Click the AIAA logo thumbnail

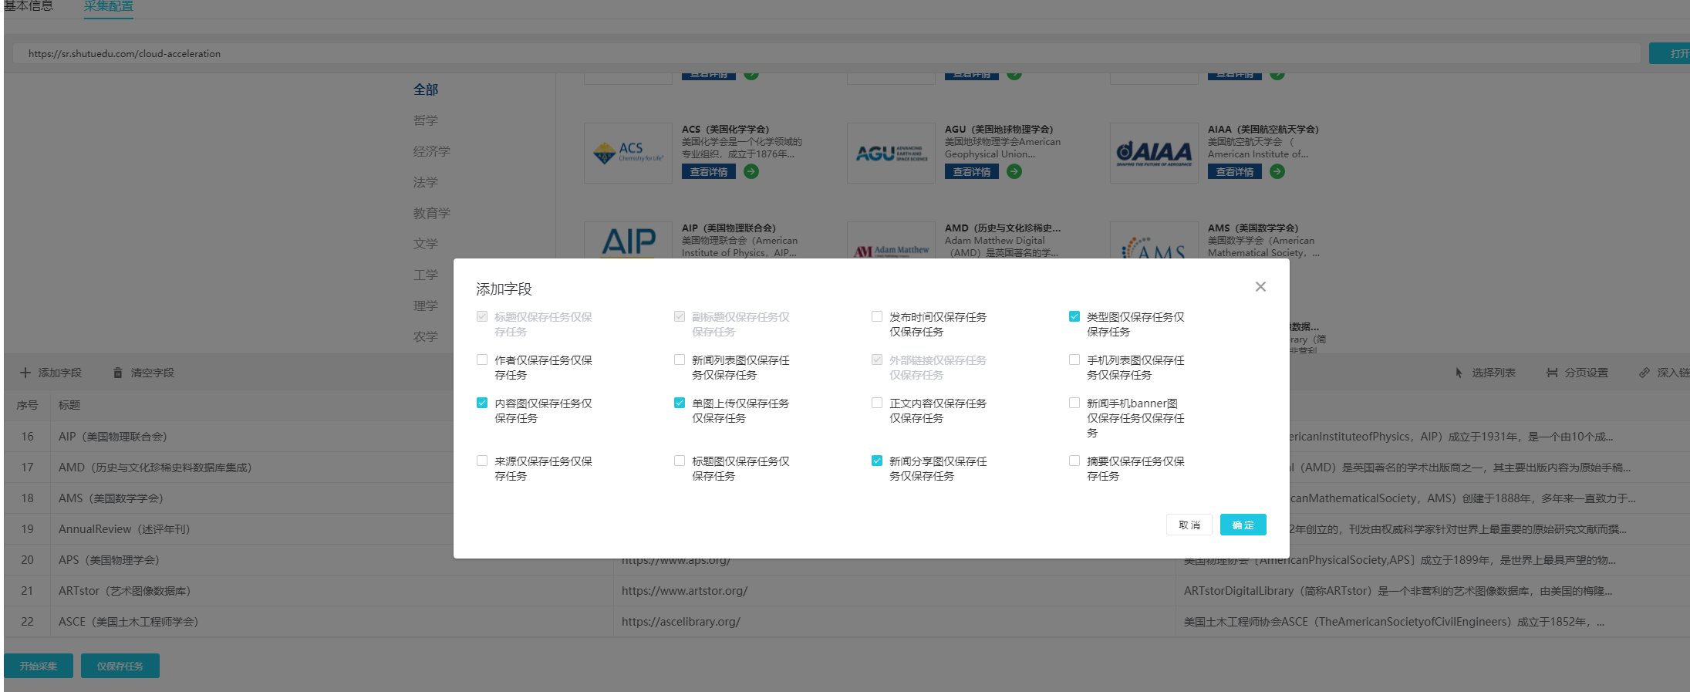pos(1154,153)
